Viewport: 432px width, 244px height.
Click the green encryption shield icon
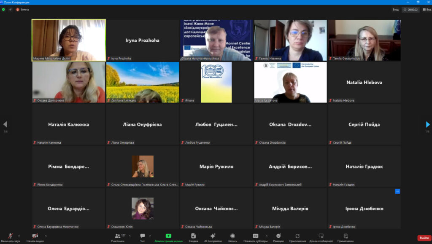(3, 9)
